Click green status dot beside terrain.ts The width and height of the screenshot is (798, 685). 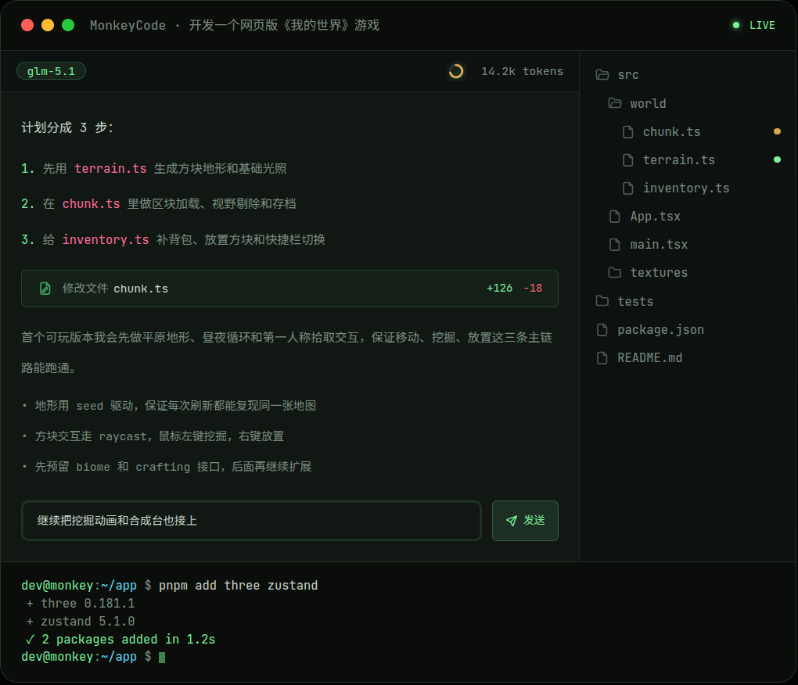(x=777, y=160)
